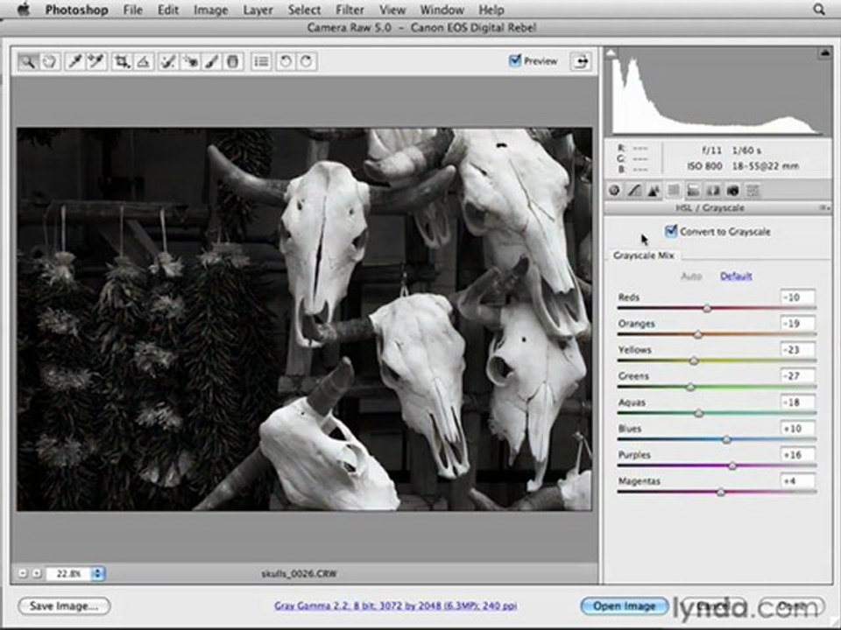Screen dimensions: 841x630
Task: Click the Open Image button
Action: (625, 605)
